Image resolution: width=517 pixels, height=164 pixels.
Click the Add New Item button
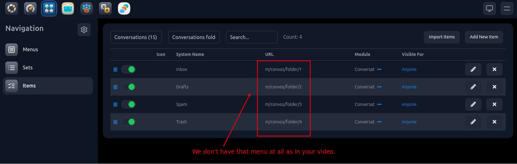tap(484, 37)
